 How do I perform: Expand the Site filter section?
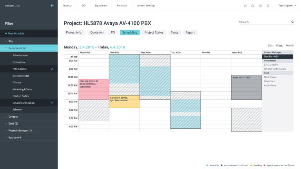point(29,41)
